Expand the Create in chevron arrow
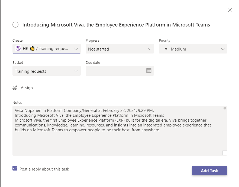Image resolution: width=239 pixels, height=187 pixels. coord(76,49)
